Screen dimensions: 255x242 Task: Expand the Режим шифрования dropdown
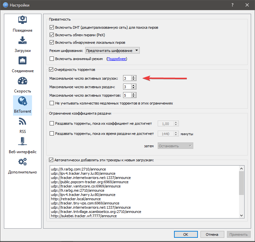pos(112,51)
